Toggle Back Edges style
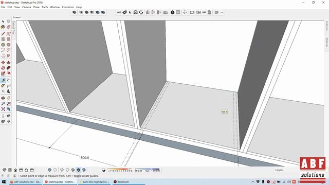The width and height of the screenshot is (329, 185). pos(55,170)
